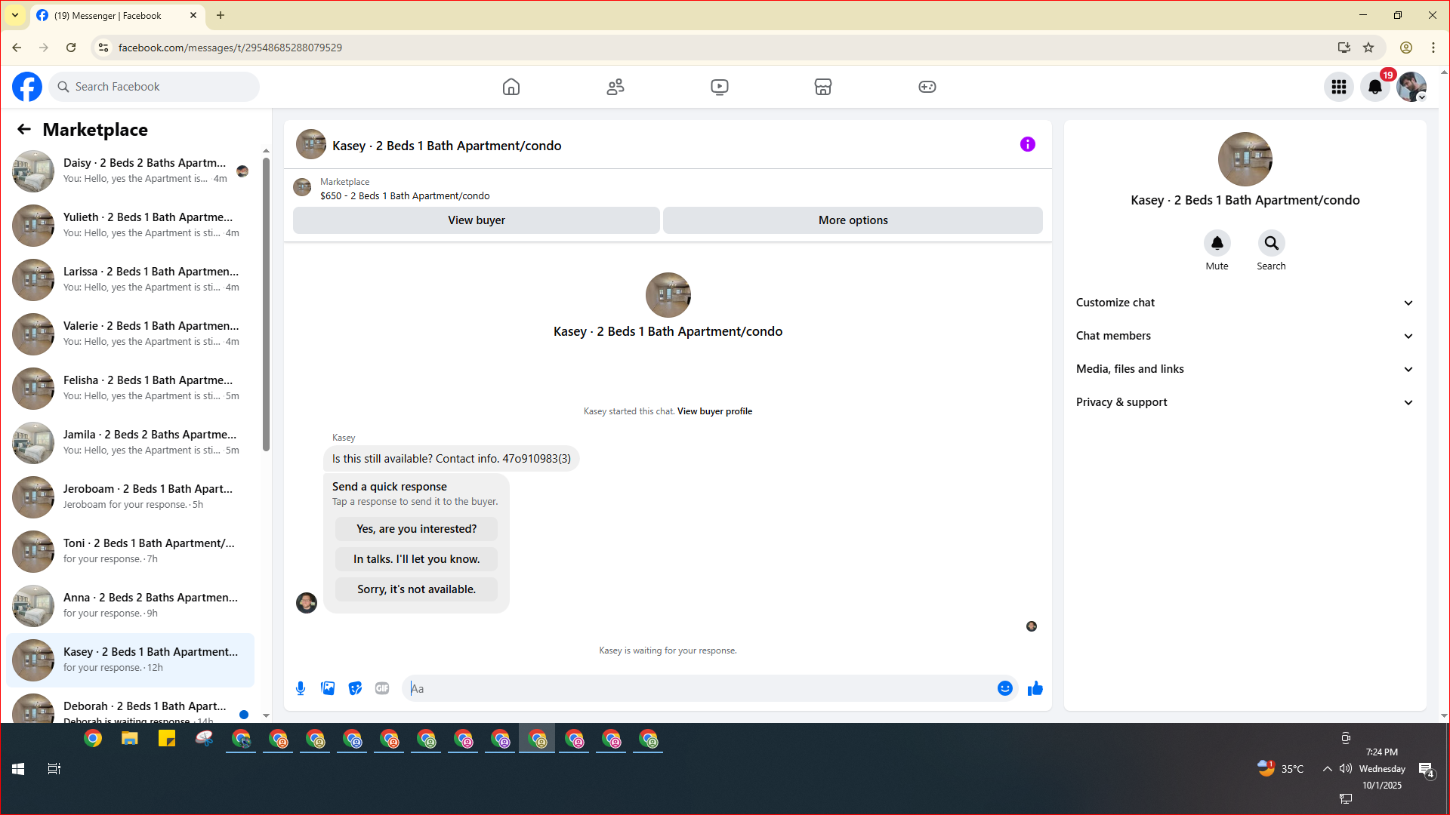Click the Marketplace listing thumbnail in header

302,188
